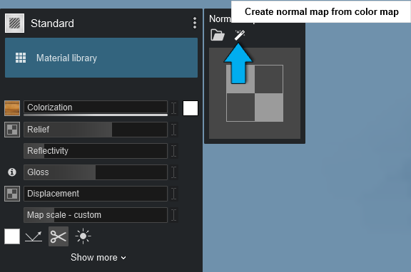Click the reflection angle arrow icon
This screenshot has height=272, width=411.
tap(34, 236)
